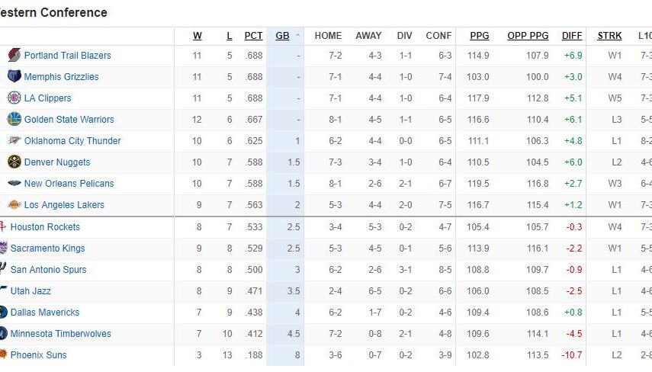Image resolution: width=652 pixels, height=372 pixels.
Task: Click the Oklahoma City Thunder logo
Action: point(14,141)
